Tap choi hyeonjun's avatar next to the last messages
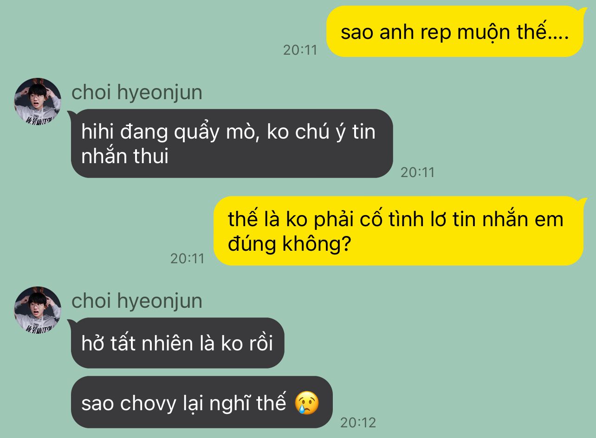The height and width of the screenshot is (438, 596). click(x=38, y=310)
